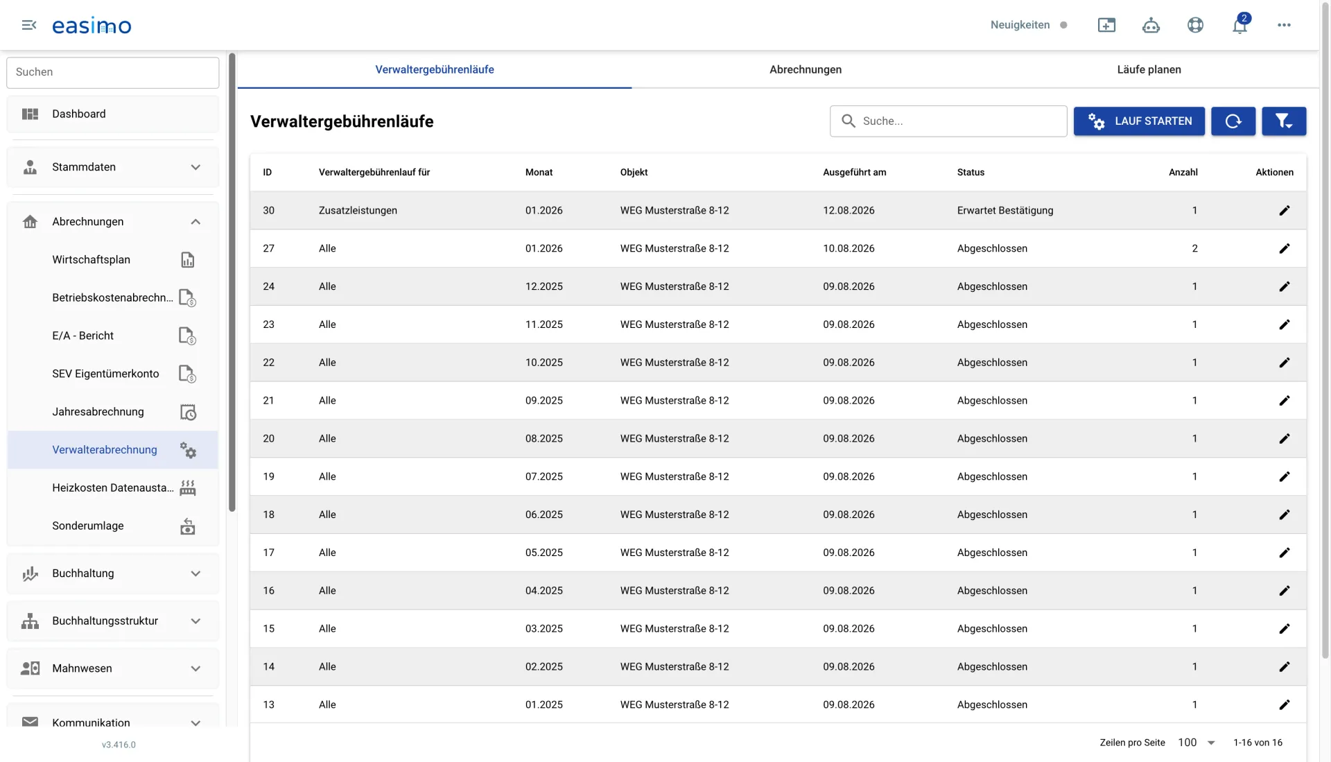Image resolution: width=1331 pixels, height=762 pixels.
Task: Open the rows per page dropdown
Action: (x=1197, y=743)
